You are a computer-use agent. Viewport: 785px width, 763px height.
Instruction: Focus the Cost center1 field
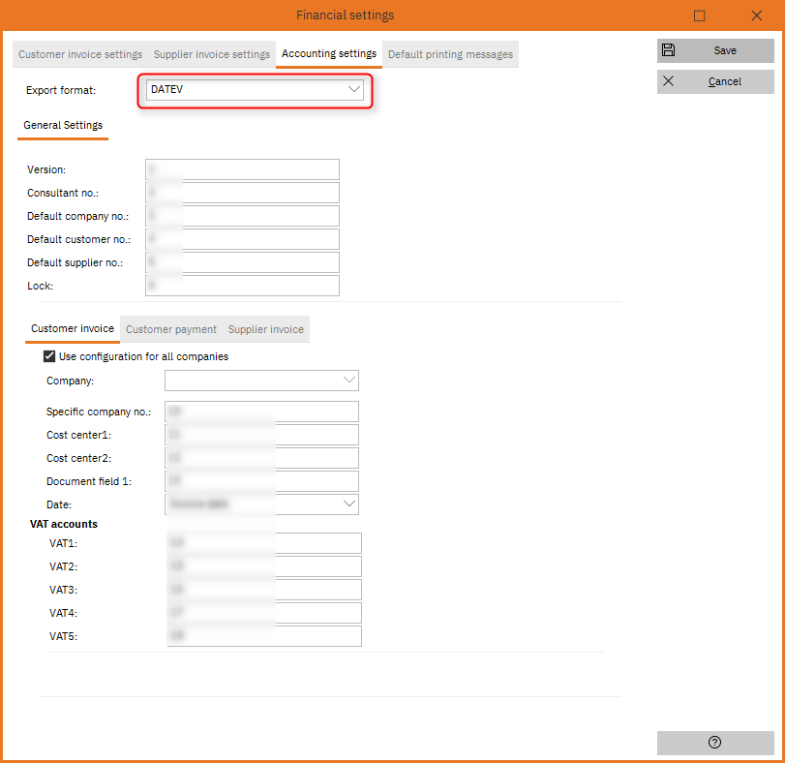[x=261, y=435]
